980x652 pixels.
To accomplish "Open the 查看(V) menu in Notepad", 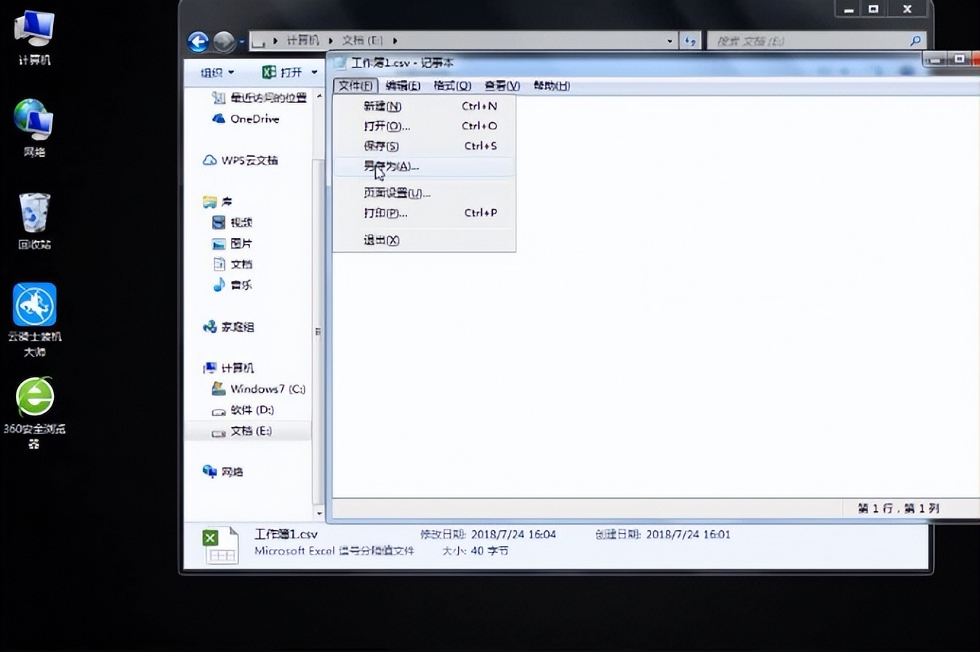I will (x=502, y=86).
